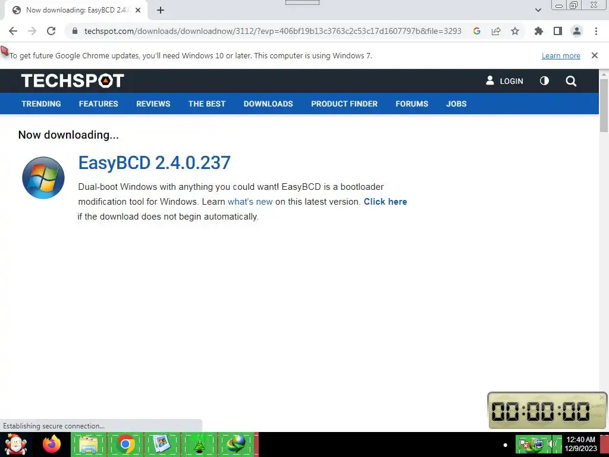Go back to the previous page
Image resolution: width=609 pixels, height=457 pixels.
tap(13, 31)
